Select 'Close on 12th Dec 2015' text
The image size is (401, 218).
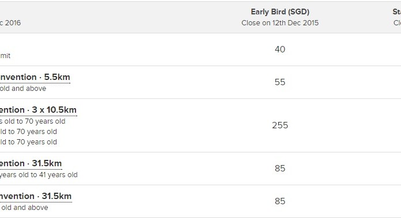[280, 23]
